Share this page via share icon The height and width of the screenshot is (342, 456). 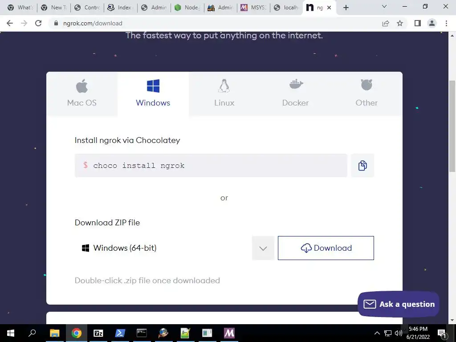[x=386, y=23]
